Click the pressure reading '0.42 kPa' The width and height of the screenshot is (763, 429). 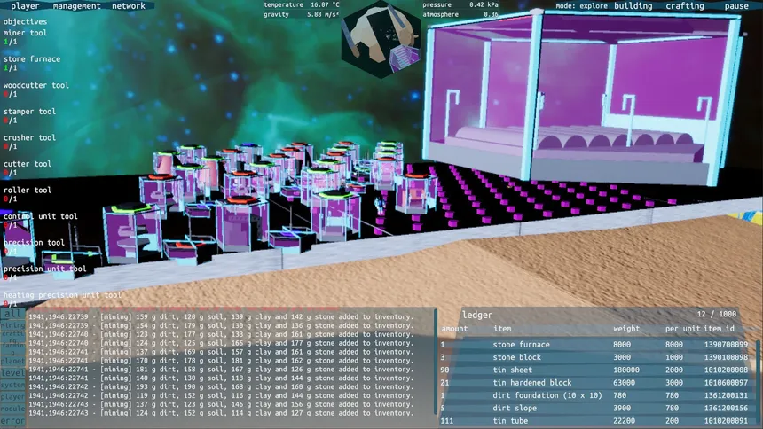coord(484,4)
